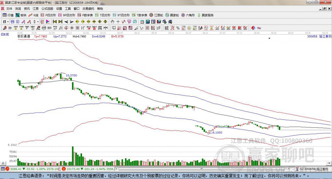Select the percent % tool icon
The height and width of the screenshot is (179, 332).
(x=178, y=28)
